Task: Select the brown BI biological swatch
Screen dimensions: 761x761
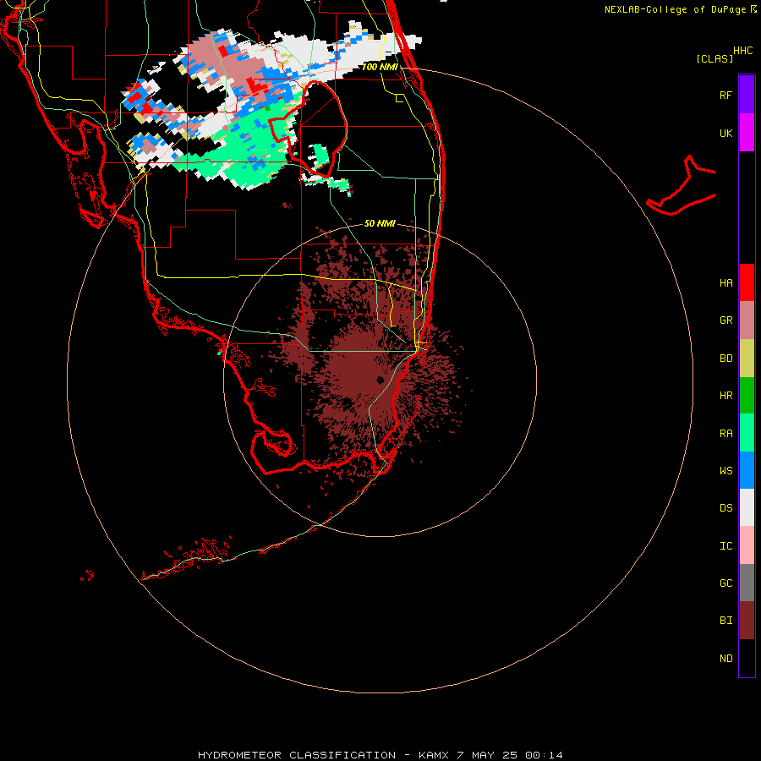Action: (x=747, y=621)
